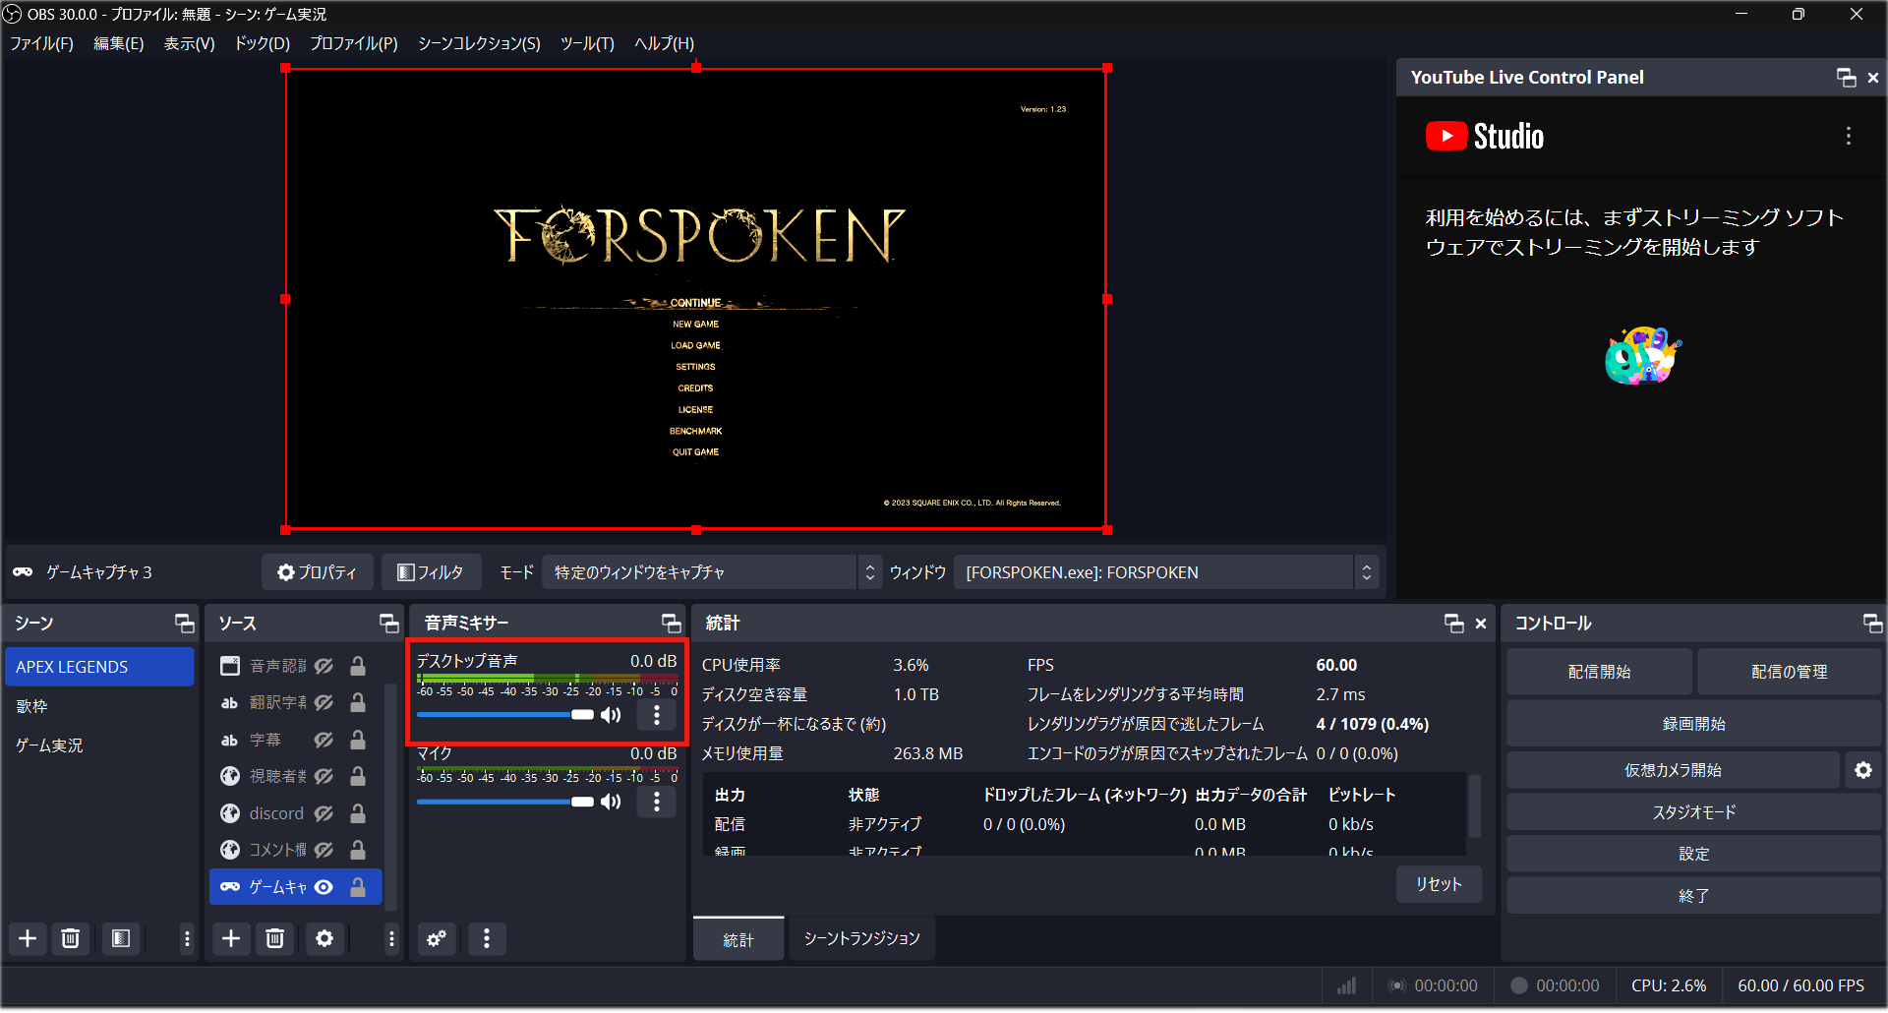The height and width of the screenshot is (1013, 1888).
Task: Open scene filters icon in scene toolbar
Action: (121, 939)
